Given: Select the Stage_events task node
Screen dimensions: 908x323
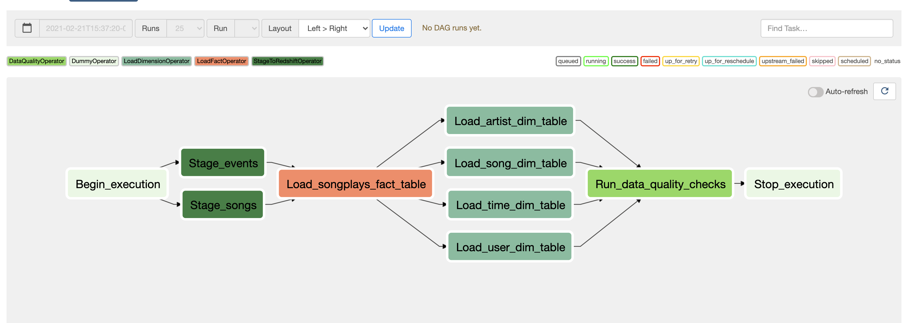Looking at the screenshot, I should (223, 163).
